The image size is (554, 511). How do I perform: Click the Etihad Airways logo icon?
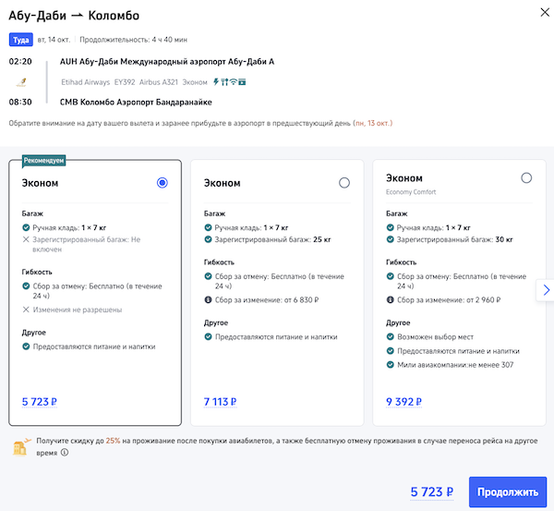coord(20,82)
